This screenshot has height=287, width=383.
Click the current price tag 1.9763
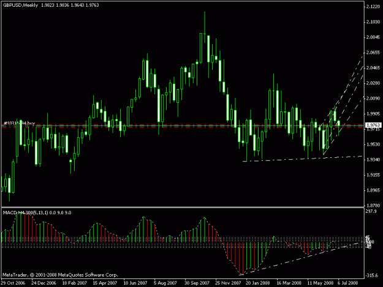[373, 125]
